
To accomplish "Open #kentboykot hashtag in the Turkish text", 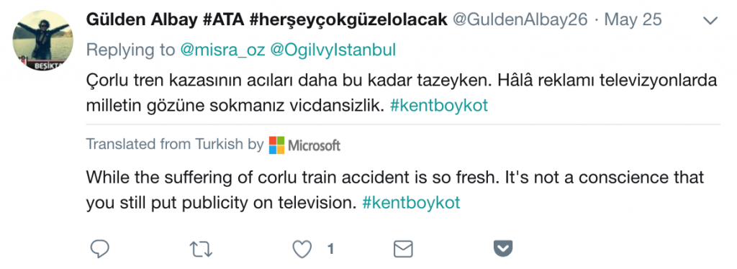I will click(x=439, y=106).
